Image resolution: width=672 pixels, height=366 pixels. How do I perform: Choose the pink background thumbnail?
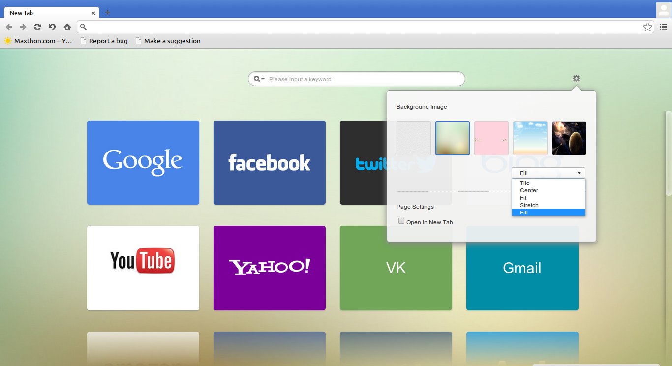[x=491, y=138]
